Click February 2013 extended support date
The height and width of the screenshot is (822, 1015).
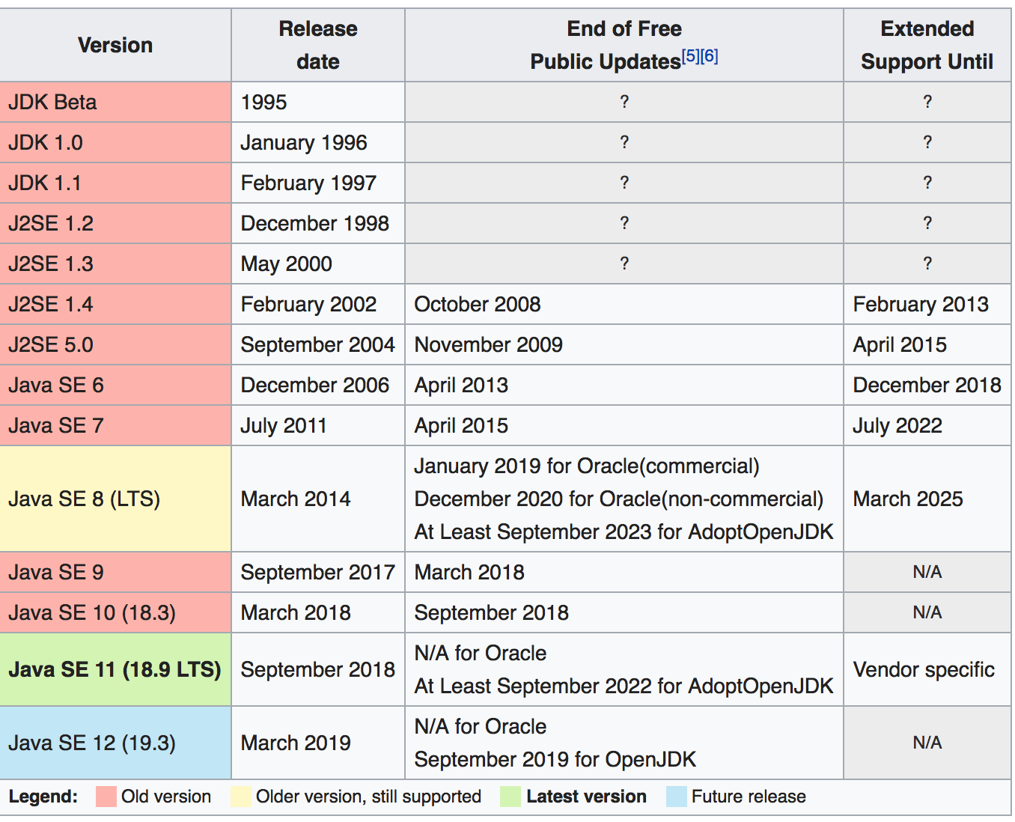[921, 304]
